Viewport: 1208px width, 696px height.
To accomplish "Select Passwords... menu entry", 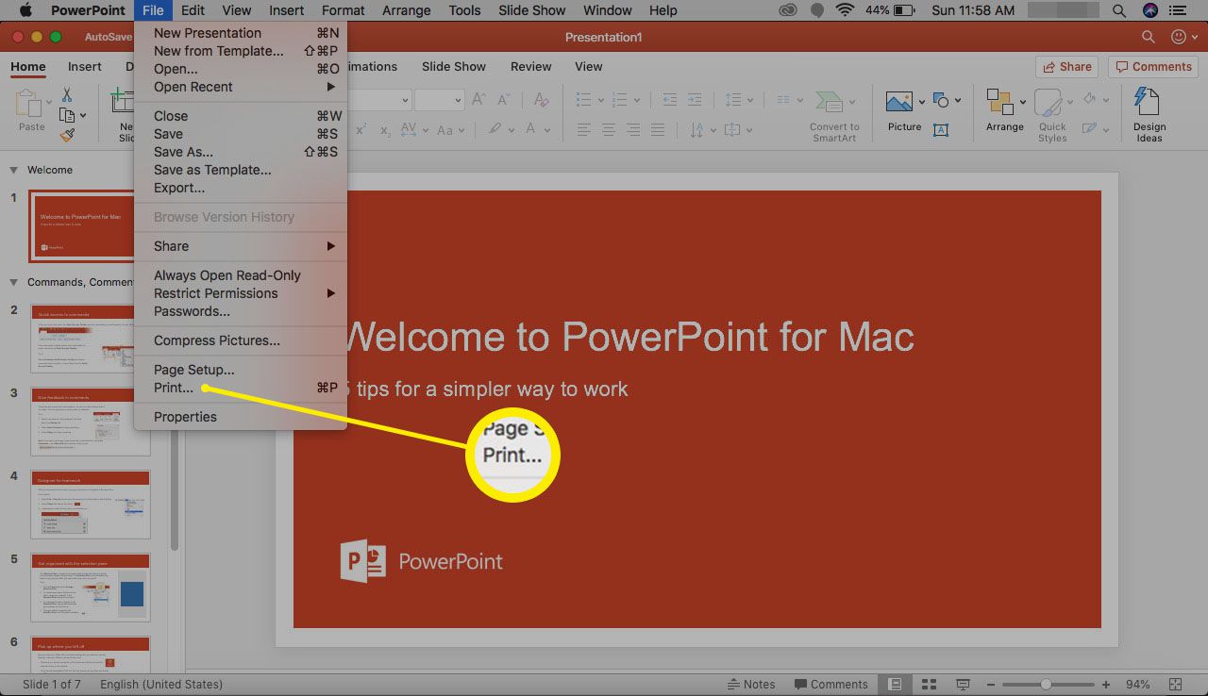I will coord(241,311).
